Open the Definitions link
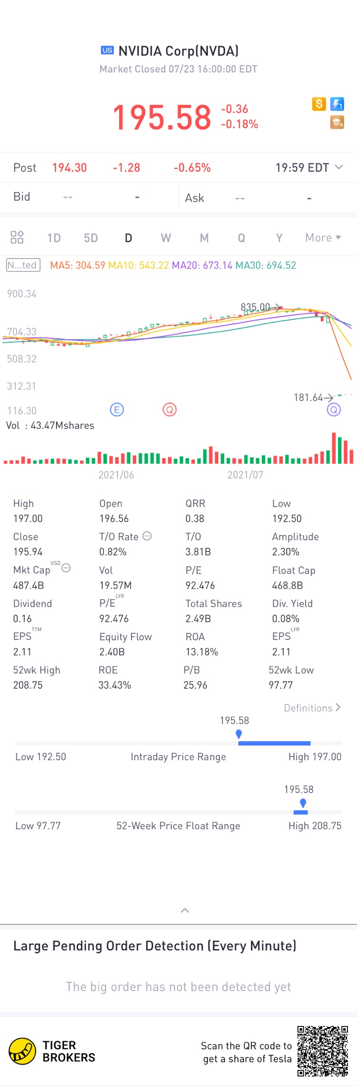 pos(312,708)
